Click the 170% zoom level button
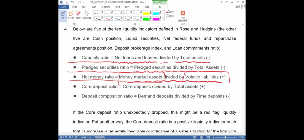 241,138
